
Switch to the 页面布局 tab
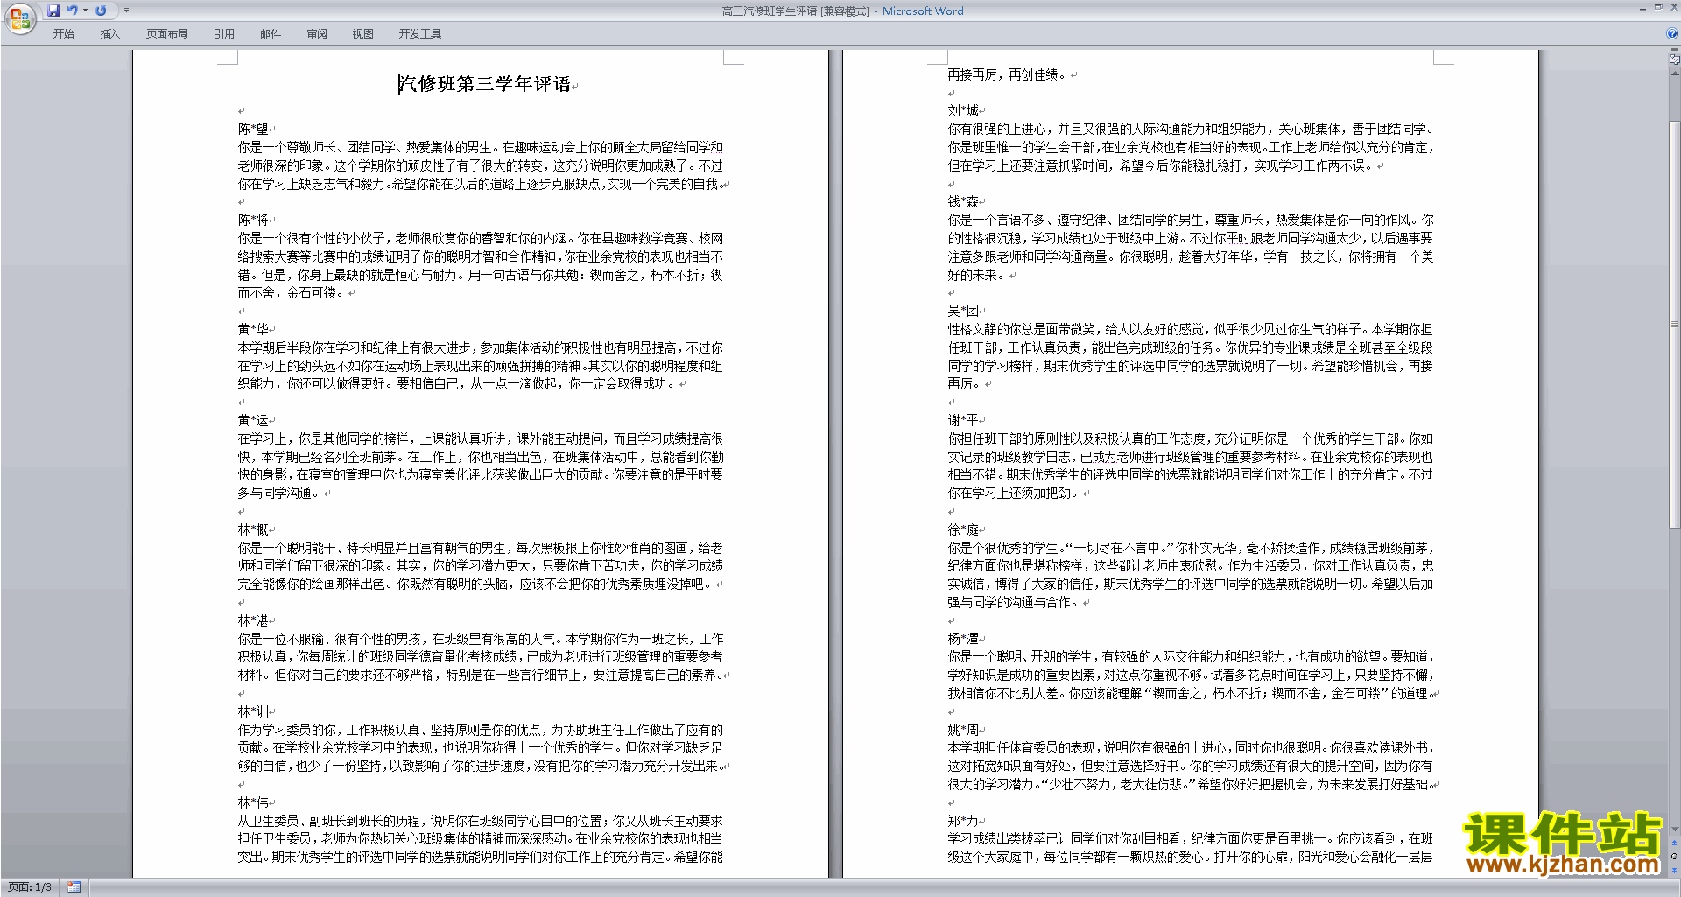pyautogui.click(x=167, y=34)
